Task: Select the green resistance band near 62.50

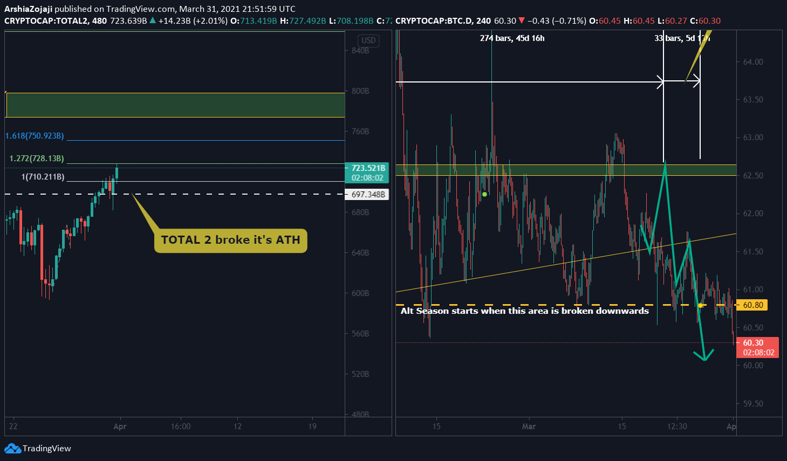Action: pyautogui.click(x=566, y=170)
